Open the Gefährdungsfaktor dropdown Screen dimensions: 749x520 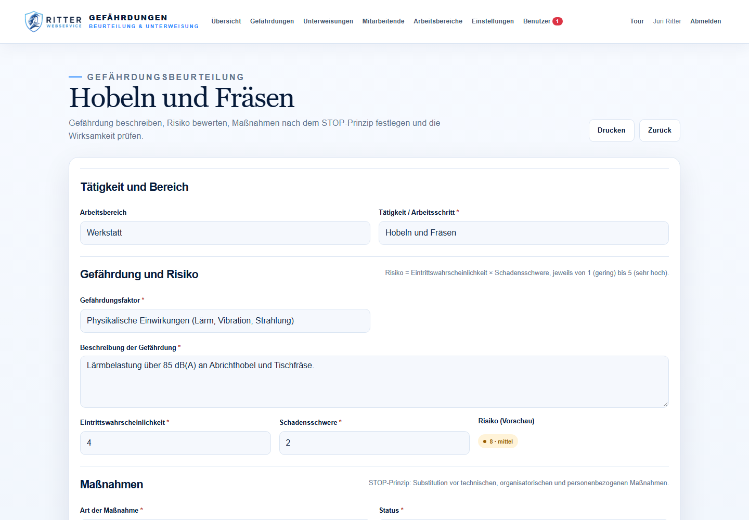pyautogui.click(x=225, y=321)
